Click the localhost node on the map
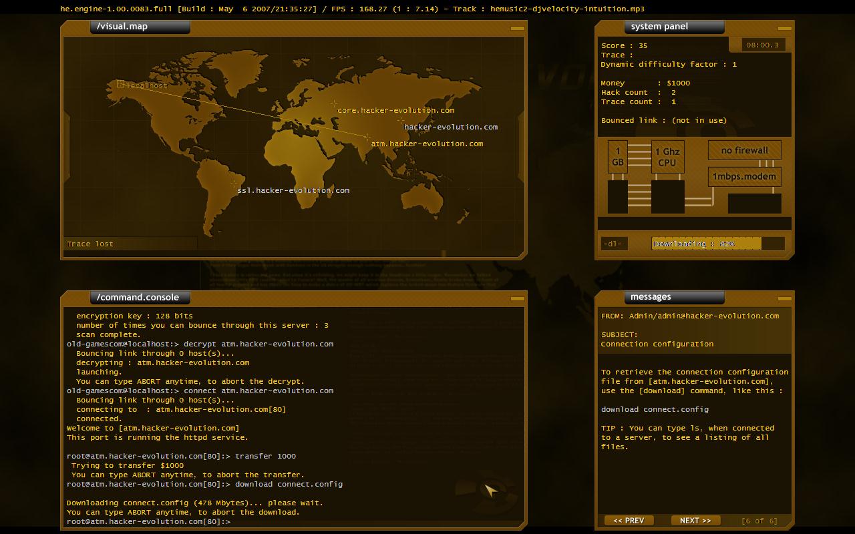The width and height of the screenshot is (855, 534). pos(121,84)
